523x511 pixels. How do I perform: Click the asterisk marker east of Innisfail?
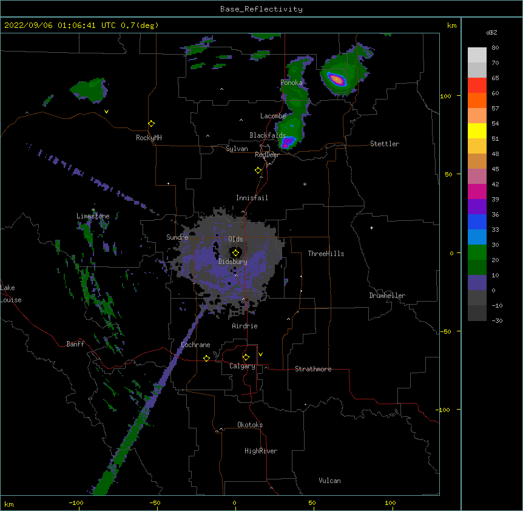pos(305,184)
